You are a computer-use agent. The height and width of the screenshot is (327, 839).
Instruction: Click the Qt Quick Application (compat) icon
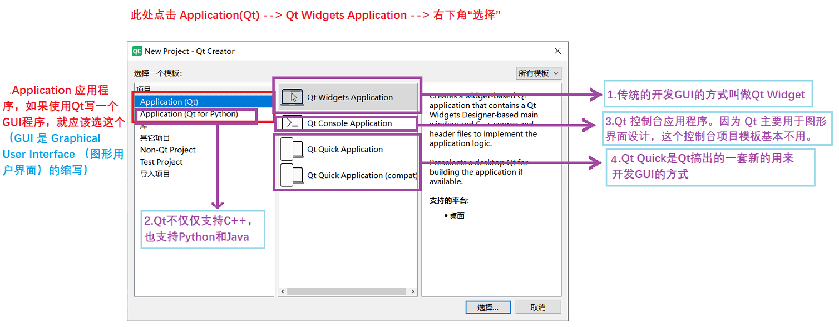click(x=291, y=175)
